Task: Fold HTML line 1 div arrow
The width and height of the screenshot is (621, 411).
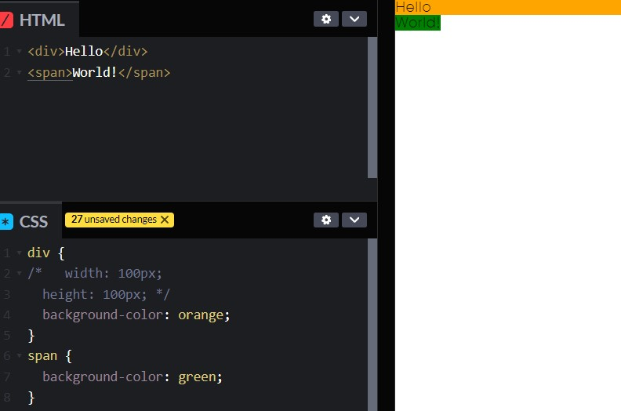Action: (x=19, y=52)
